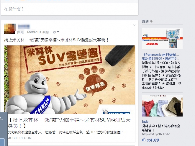195x146 pixels.
Task: Click the MOBILE01.COM domain label
Action: (x=19, y=138)
